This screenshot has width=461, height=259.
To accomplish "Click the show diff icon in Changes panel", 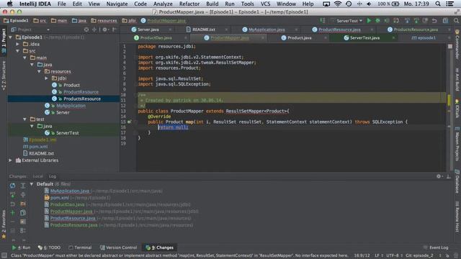I will 23,213.
